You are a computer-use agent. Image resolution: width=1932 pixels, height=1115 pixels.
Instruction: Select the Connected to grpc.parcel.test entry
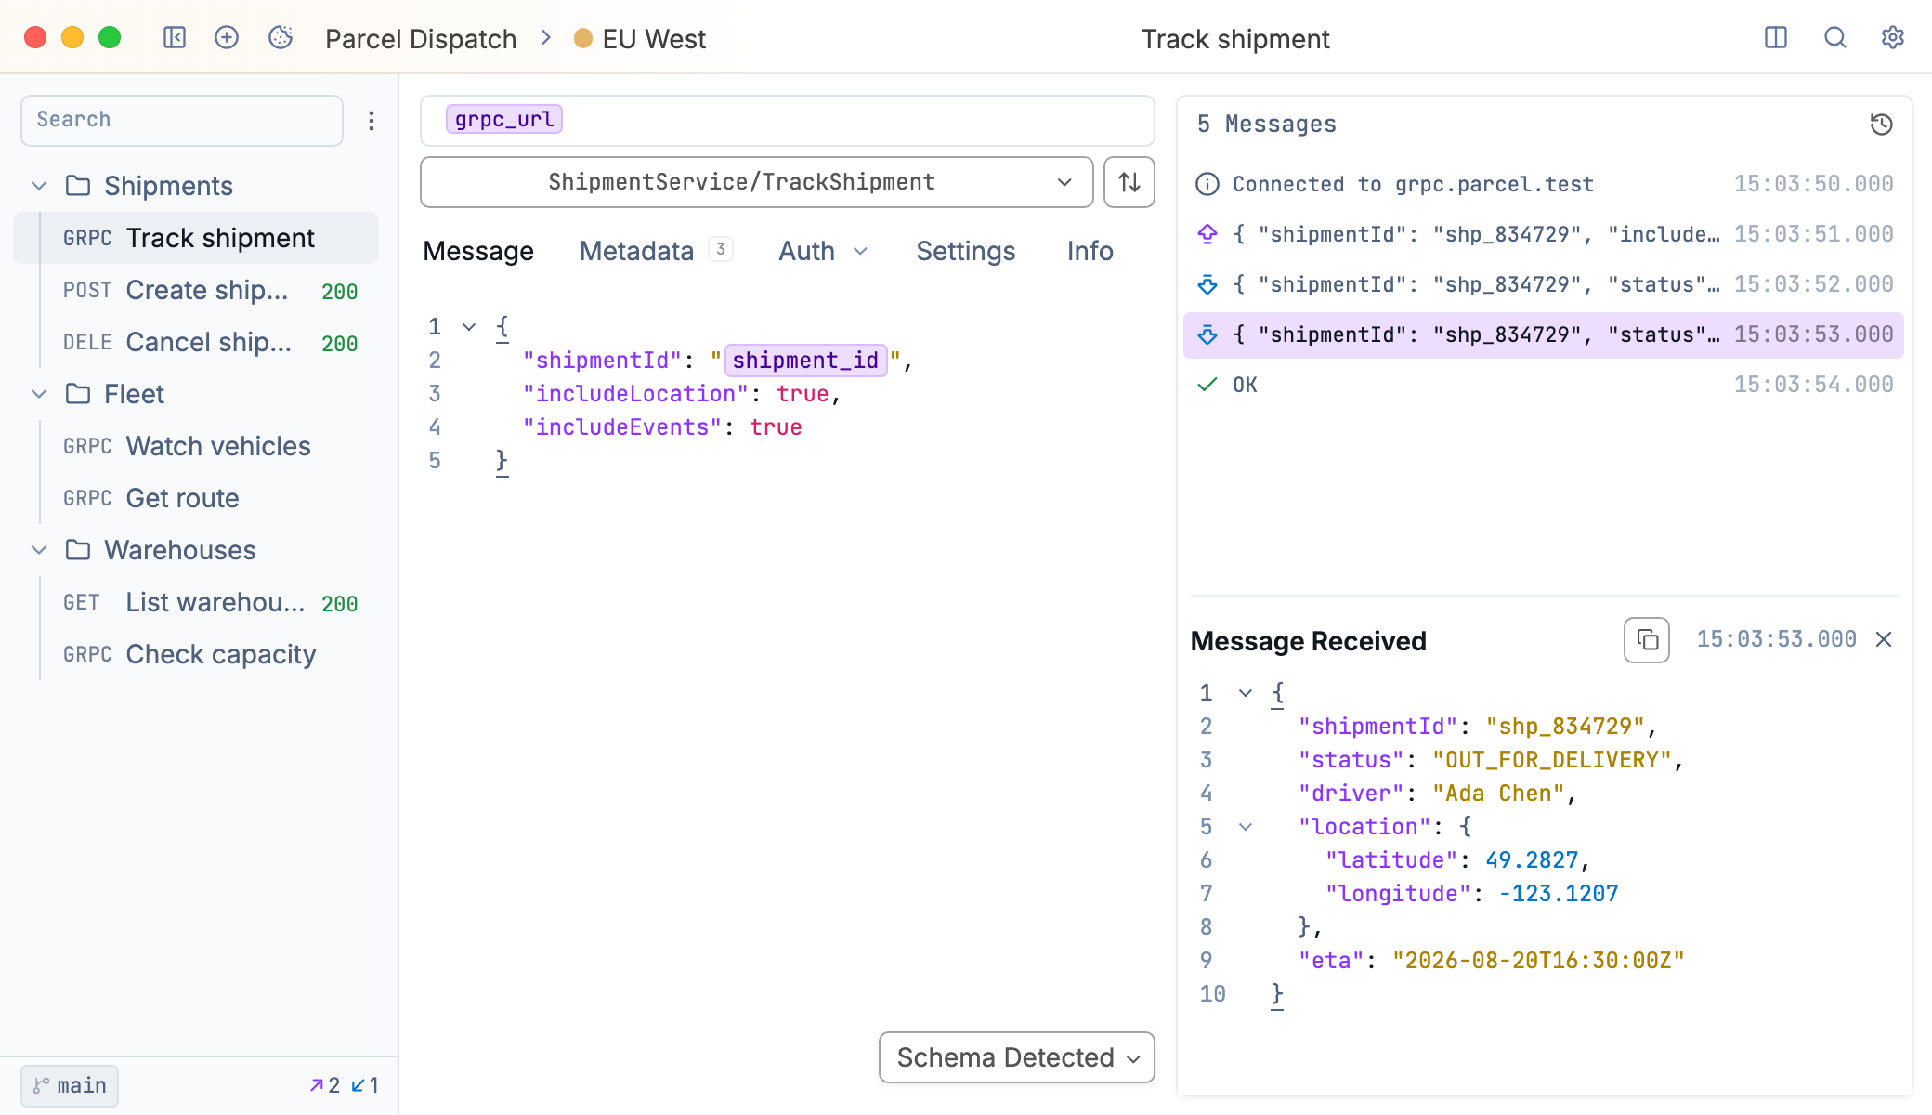tap(1544, 184)
